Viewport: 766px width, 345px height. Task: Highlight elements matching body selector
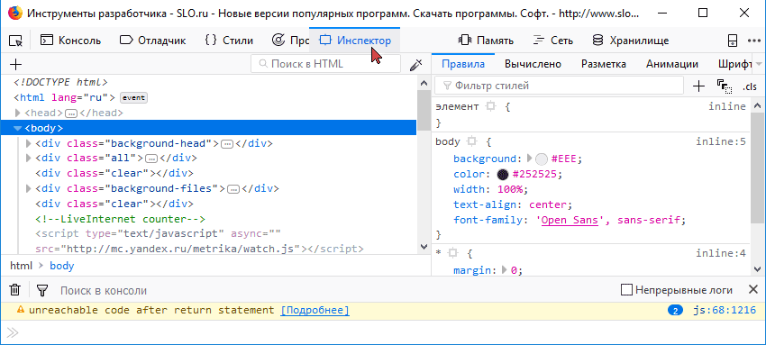[471, 141]
